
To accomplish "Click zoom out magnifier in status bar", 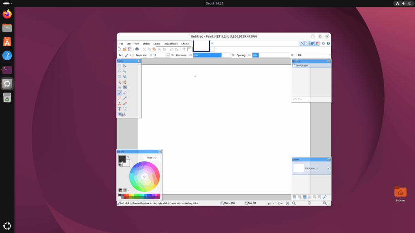I will tap(294, 203).
